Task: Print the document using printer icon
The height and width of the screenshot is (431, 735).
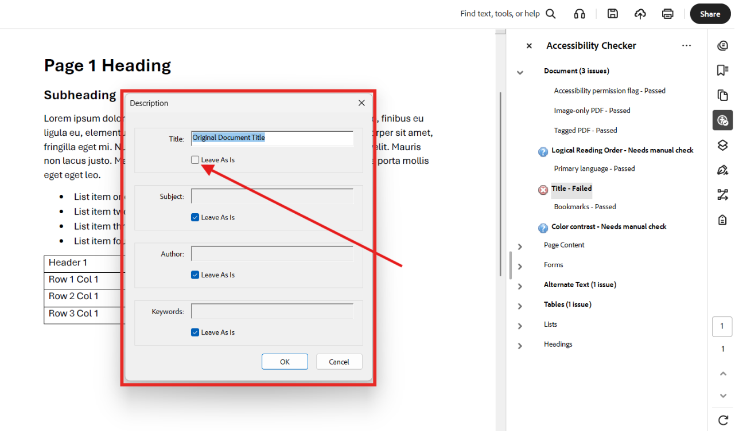Action: click(x=667, y=14)
